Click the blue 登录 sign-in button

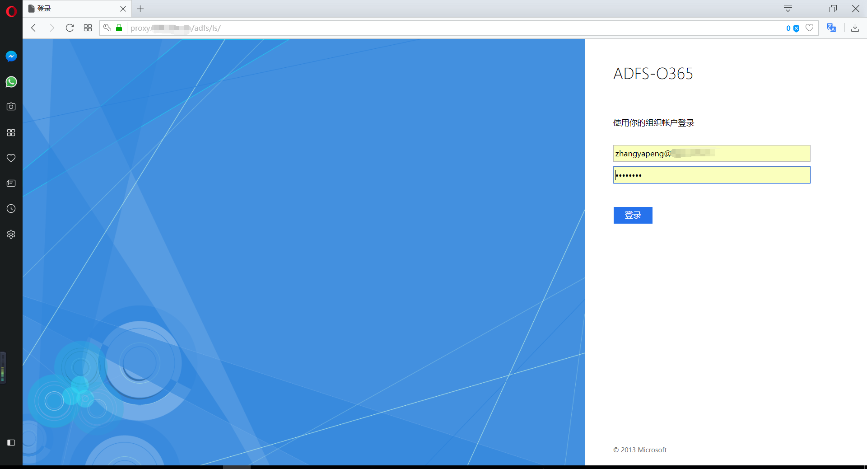[633, 215]
